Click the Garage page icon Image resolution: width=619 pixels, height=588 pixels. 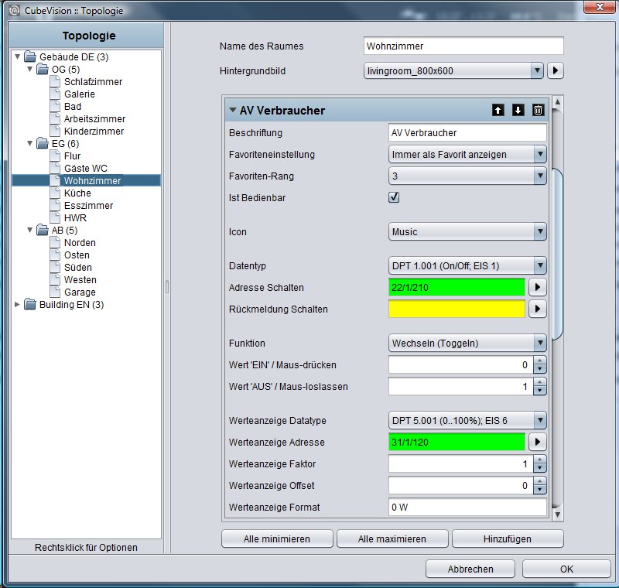click(55, 292)
